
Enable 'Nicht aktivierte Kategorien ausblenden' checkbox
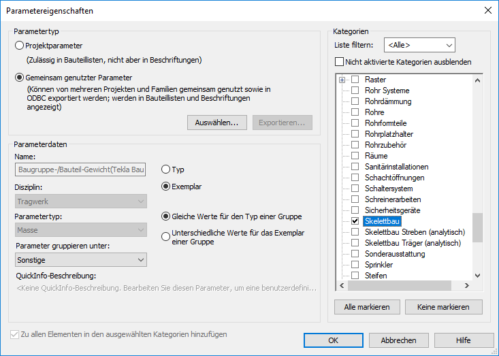click(340, 62)
